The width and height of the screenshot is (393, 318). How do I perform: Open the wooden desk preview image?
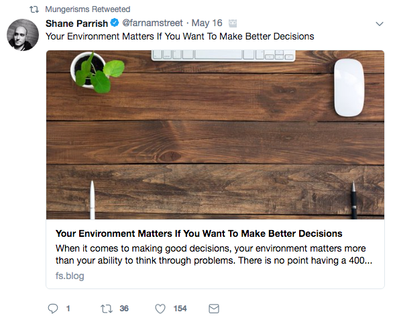pyautogui.click(x=215, y=135)
